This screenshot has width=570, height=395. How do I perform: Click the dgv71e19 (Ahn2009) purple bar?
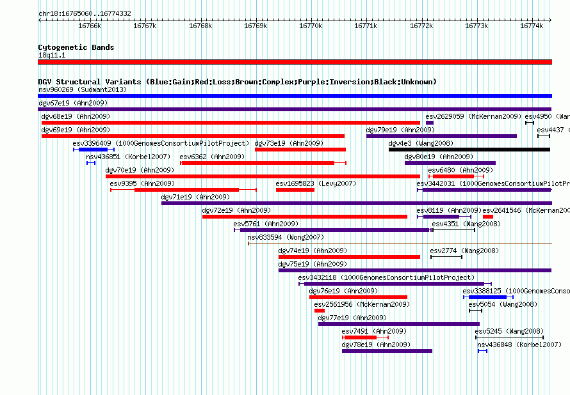pyautogui.click(x=357, y=203)
